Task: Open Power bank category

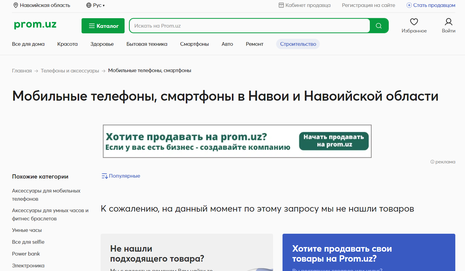Action: click(x=26, y=254)
